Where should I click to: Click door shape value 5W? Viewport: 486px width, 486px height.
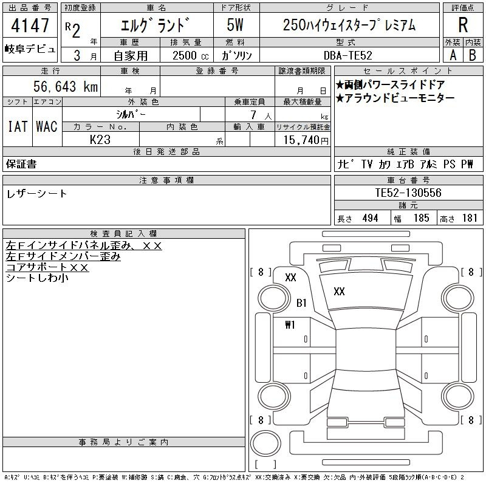(x=235, y=25)
